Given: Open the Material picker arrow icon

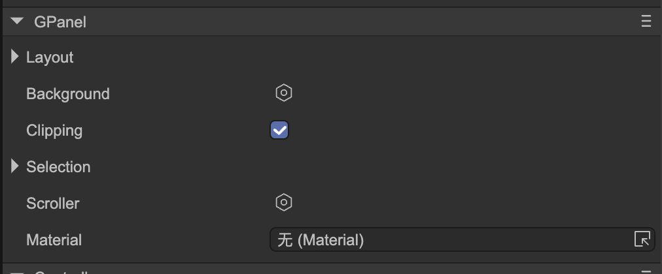Looking at the screenshot, I should coord(642,239).
